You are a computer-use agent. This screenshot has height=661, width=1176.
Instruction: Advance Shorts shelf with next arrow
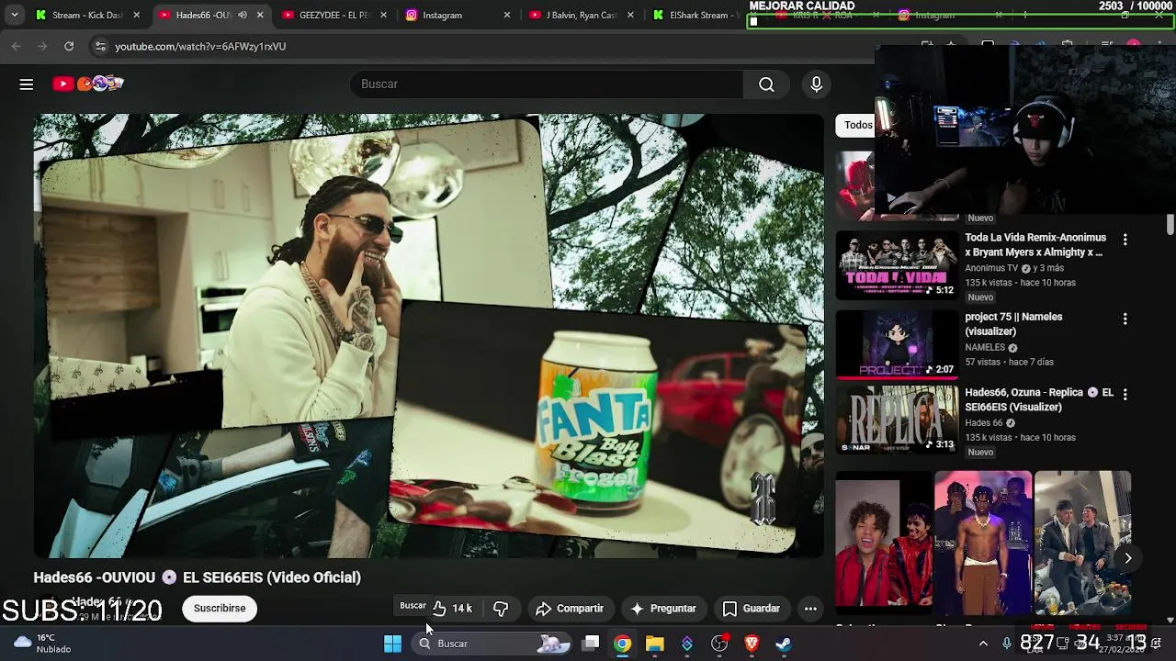1127,558
